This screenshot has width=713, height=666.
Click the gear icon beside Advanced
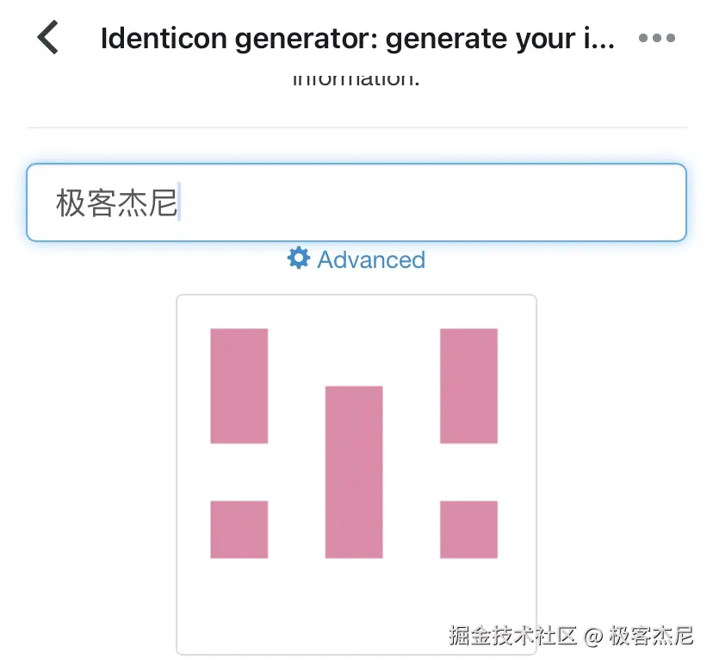(298, 258)
